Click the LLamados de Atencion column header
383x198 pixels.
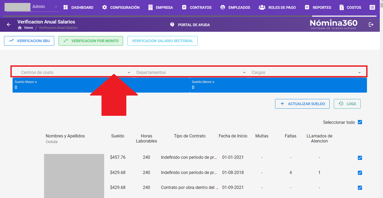(x=319, y=138)
